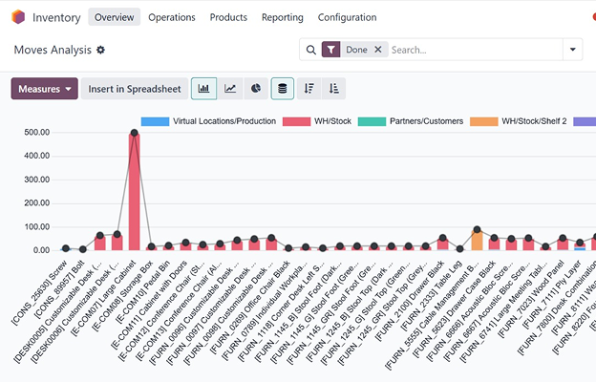Click the search magnifier icon
The image size is (596, 382).
(x=310, y=50)
